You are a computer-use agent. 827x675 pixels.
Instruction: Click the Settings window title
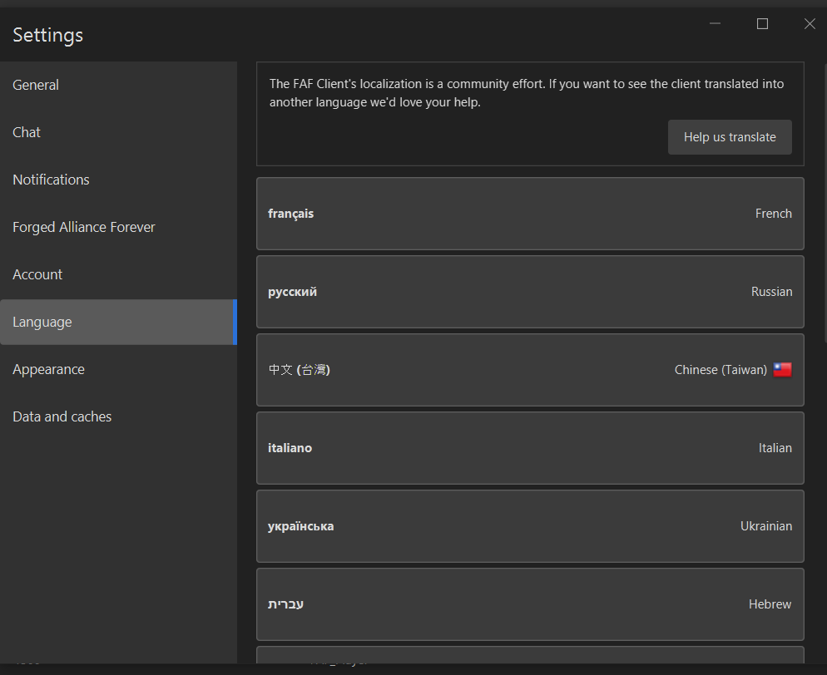(x=48, y=35)
